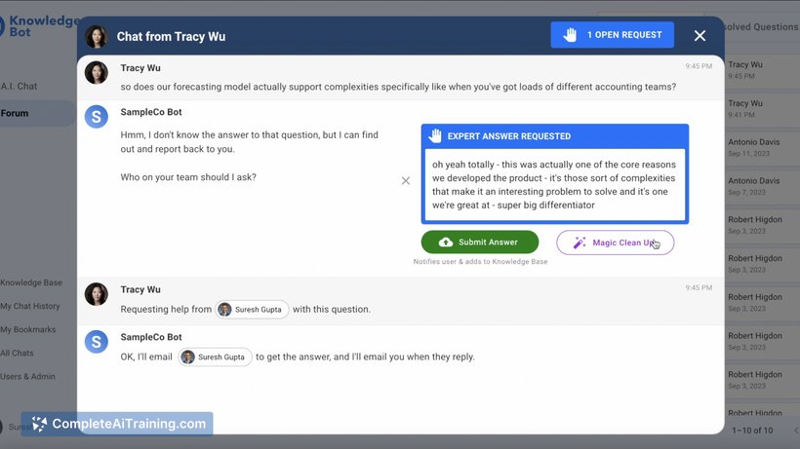Select Tracy Wu 9:41 PM entry in background list

click(x=762, y=108)
